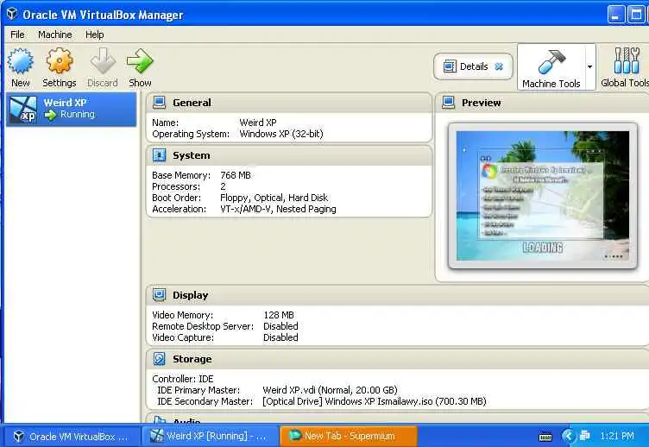Screen dimensions: 649x447
Task: Click the Audio section icon
Action: pos(159,419)
